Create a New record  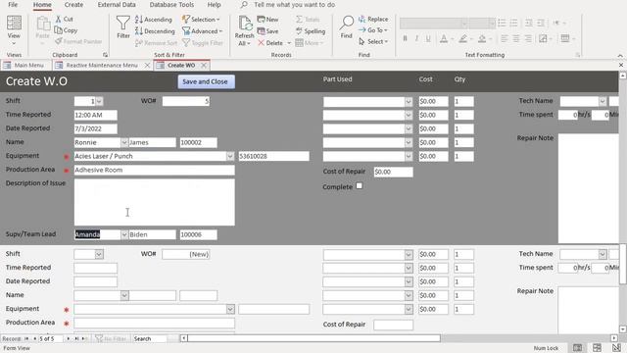(267, 20)
